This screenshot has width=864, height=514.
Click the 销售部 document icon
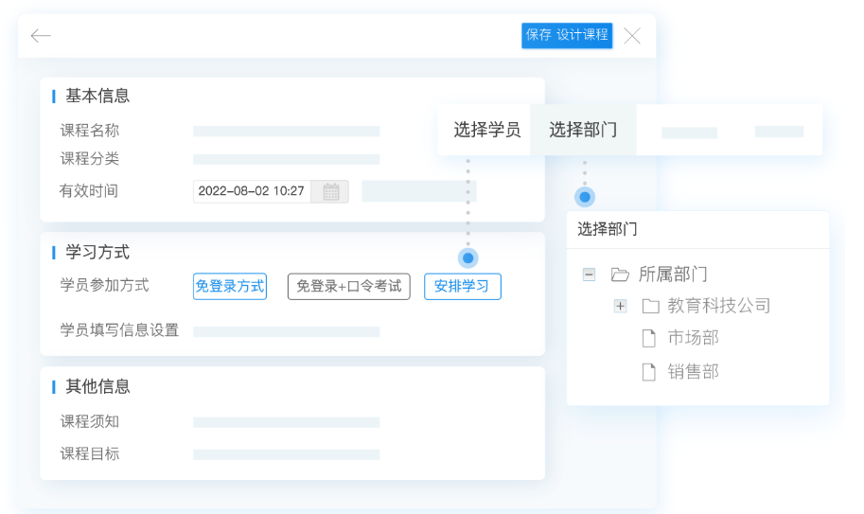point(649,372)
